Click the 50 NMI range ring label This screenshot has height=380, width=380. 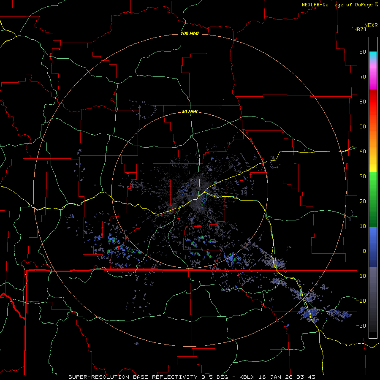point(190,111)
